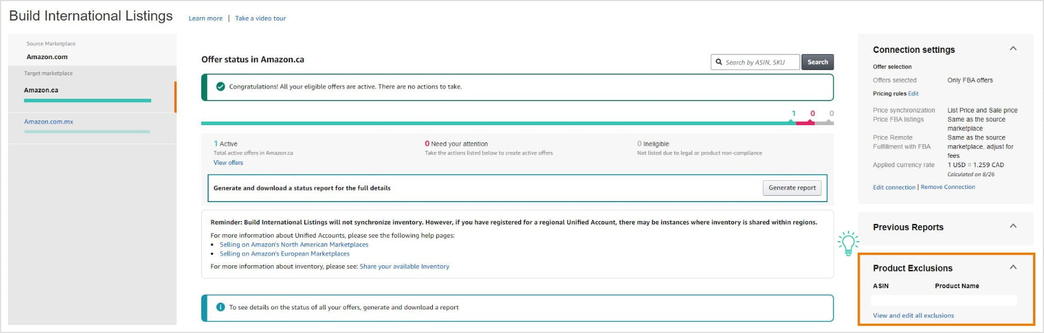The height and width of the screenshot is (333, 1044).
Task: Open the Learn more link
Action: pyautogui.click(x=205, y=18)
